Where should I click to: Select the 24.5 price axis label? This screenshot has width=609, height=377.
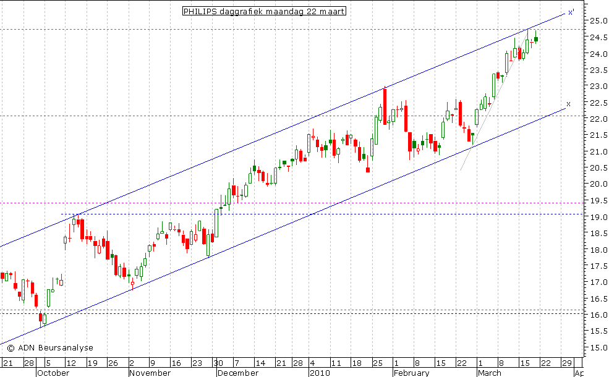tap(598, 37)
